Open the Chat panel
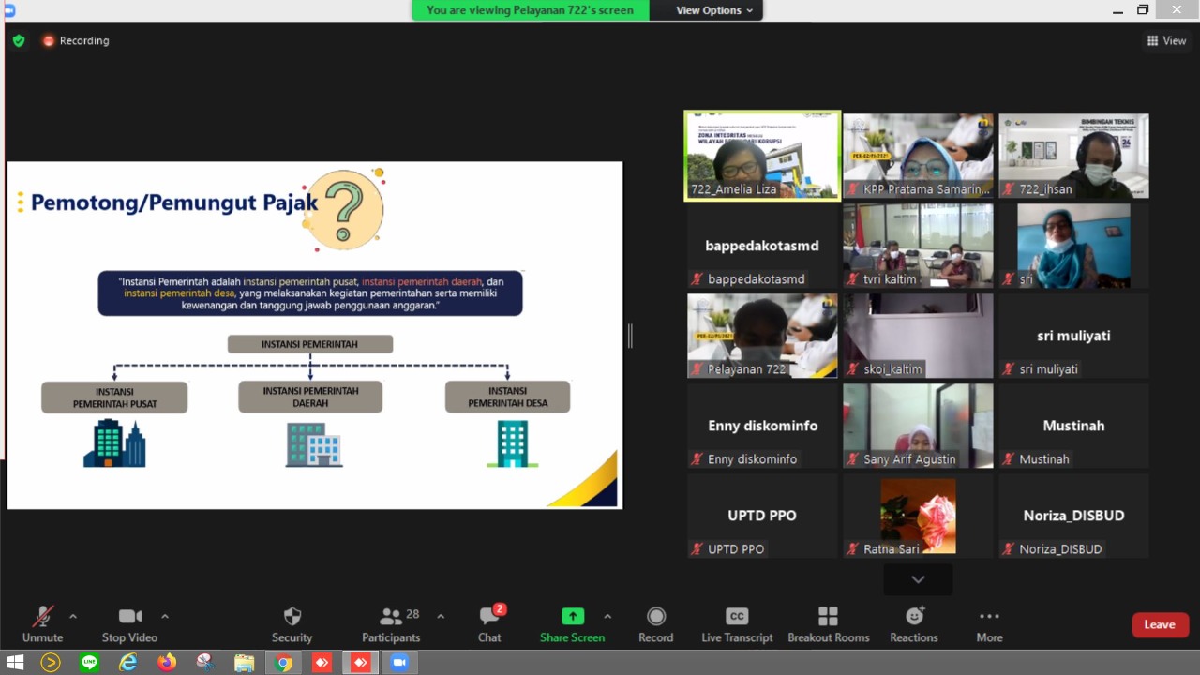Viewport: 1200px width, 675px height. pos(489,623)
